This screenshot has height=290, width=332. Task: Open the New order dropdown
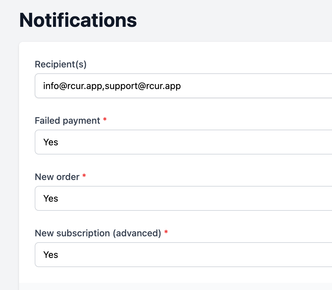coord(183,198)
